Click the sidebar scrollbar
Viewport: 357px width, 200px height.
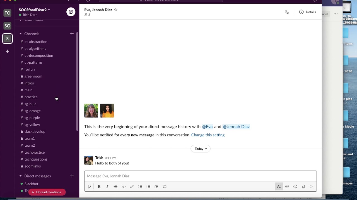click(x=77, y=81)
